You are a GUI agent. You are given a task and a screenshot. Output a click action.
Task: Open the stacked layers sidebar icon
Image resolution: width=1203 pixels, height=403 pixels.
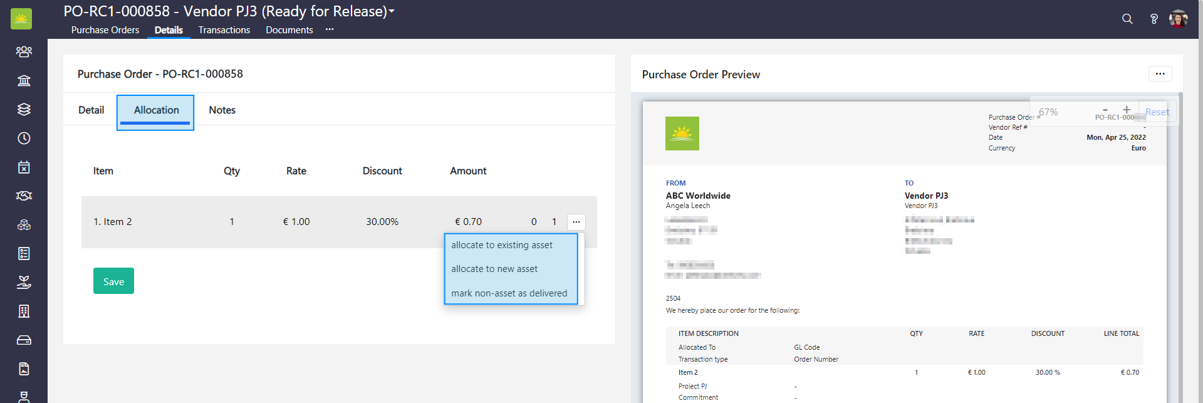tap(24, 109)
